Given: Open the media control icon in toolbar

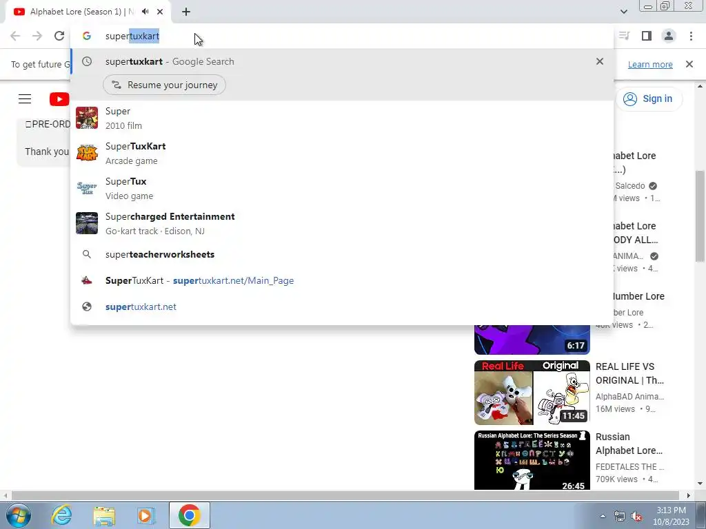Looking at the screenshot, I should [625, 36].
